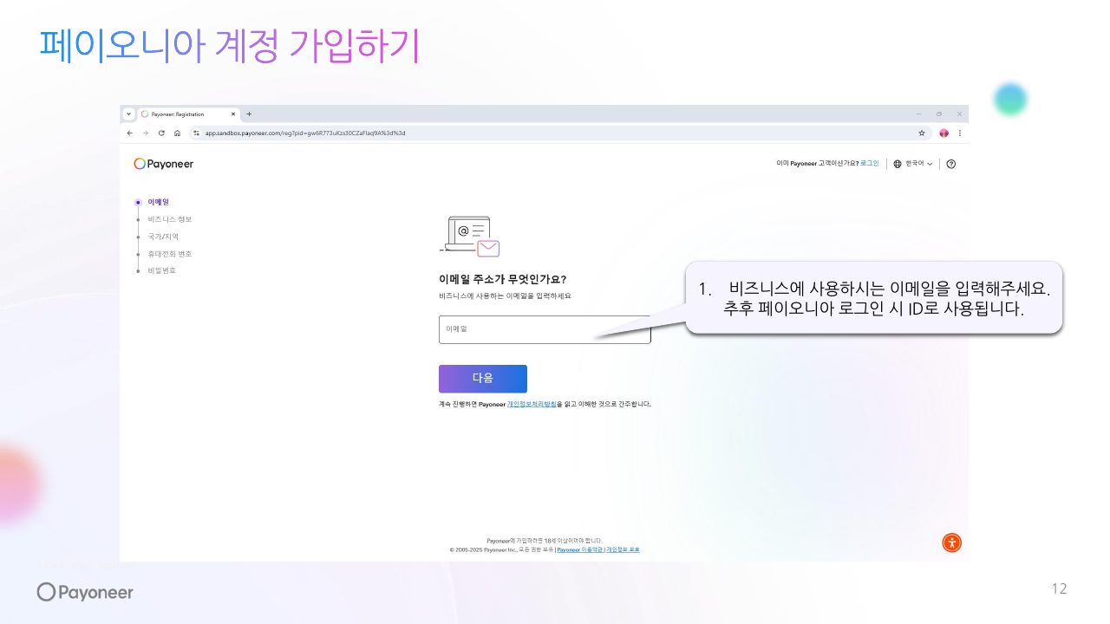Open the 한국어 language dropdown
The height and width of the screenshot is (624, 1110).
[918, 164]
